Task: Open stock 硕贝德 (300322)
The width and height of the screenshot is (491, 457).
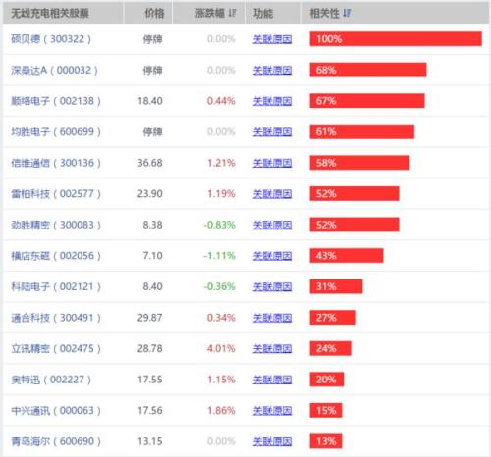Action: 51,39
